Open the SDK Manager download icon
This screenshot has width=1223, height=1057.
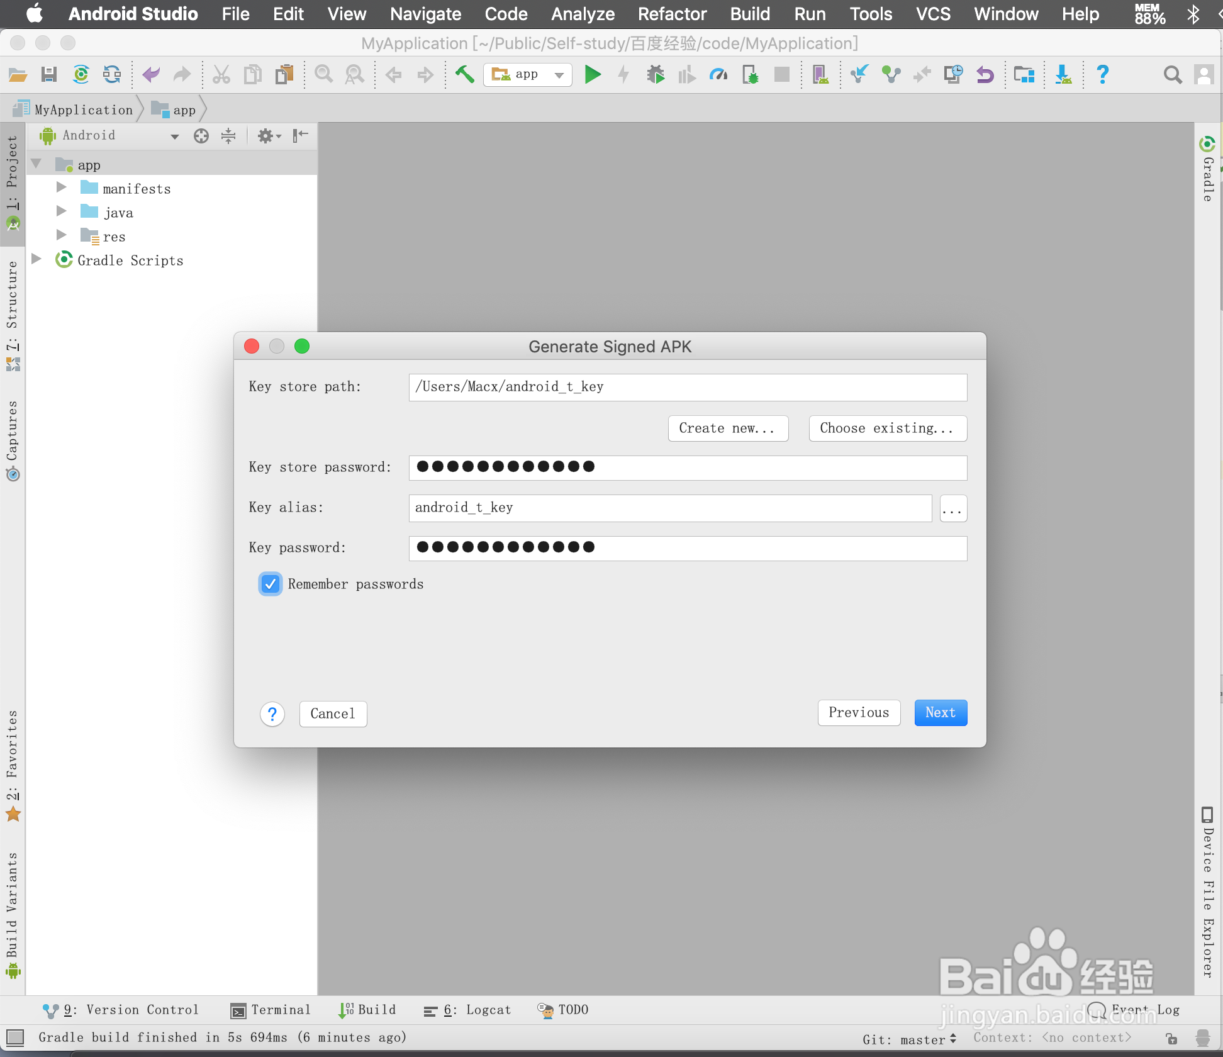pos(1063,75)
